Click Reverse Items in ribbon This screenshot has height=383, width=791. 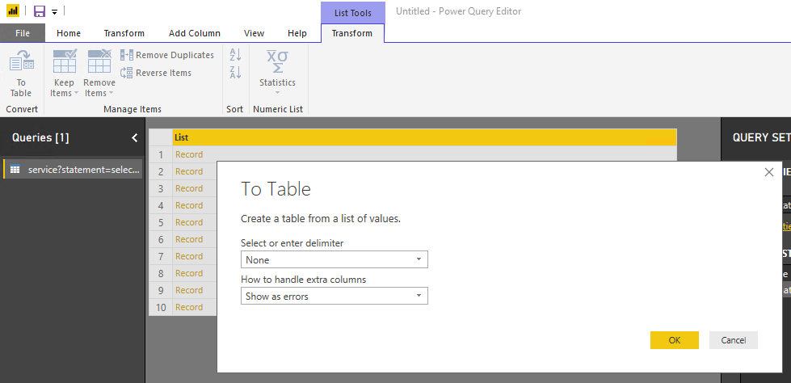click(156, 73)
